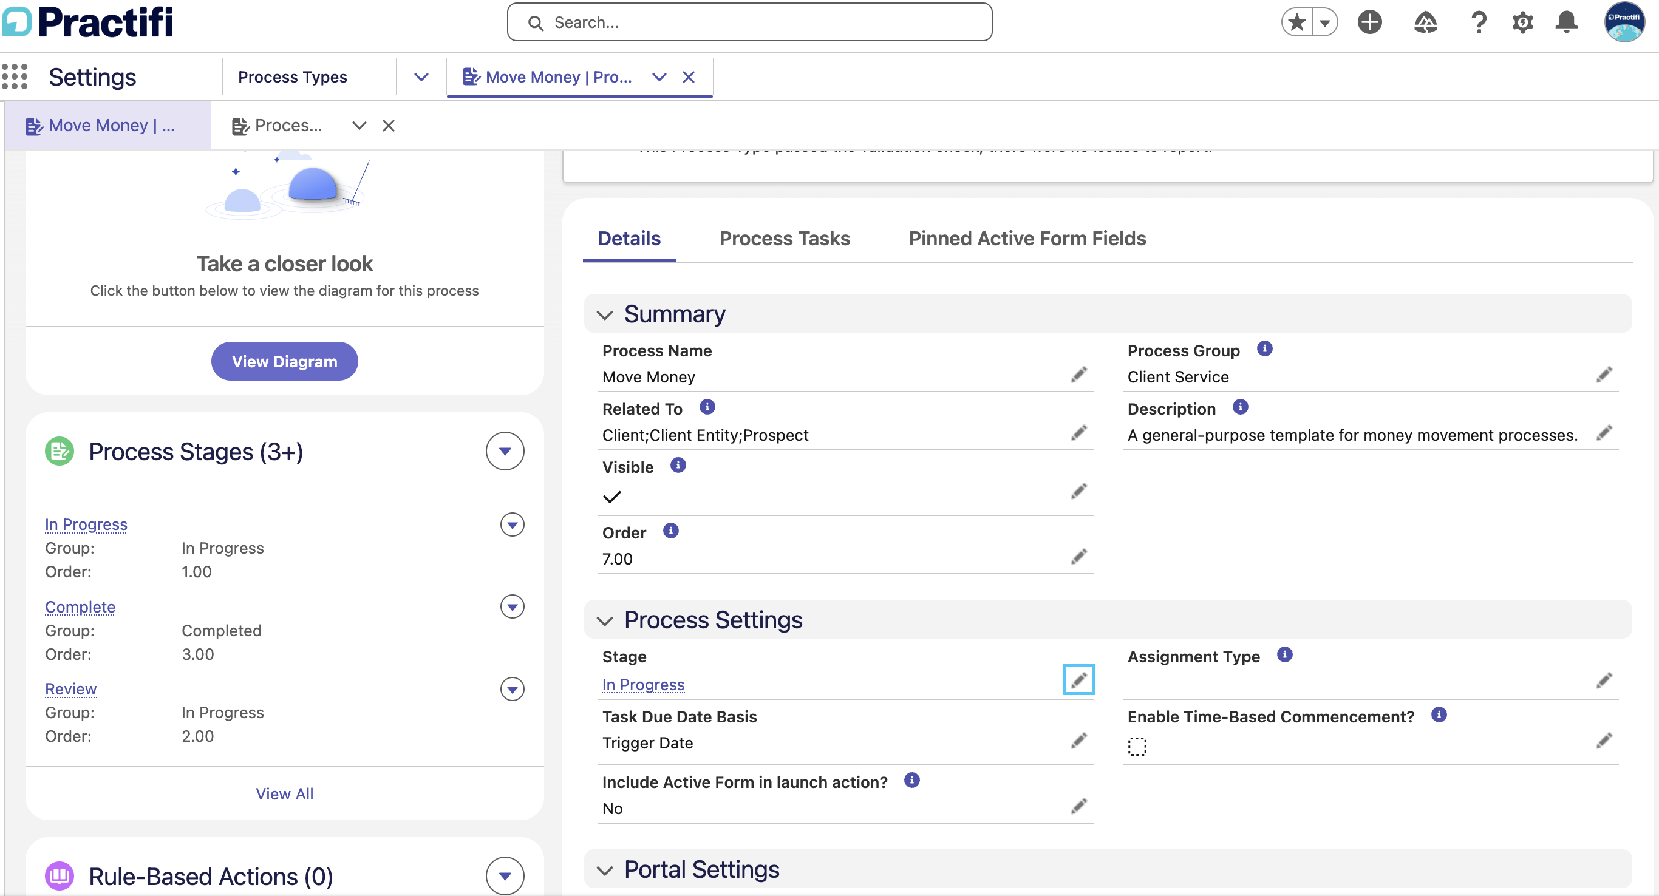Open the Review stage link
The height and width of the screenshot is (896, 1659).
tap(71, 690)
